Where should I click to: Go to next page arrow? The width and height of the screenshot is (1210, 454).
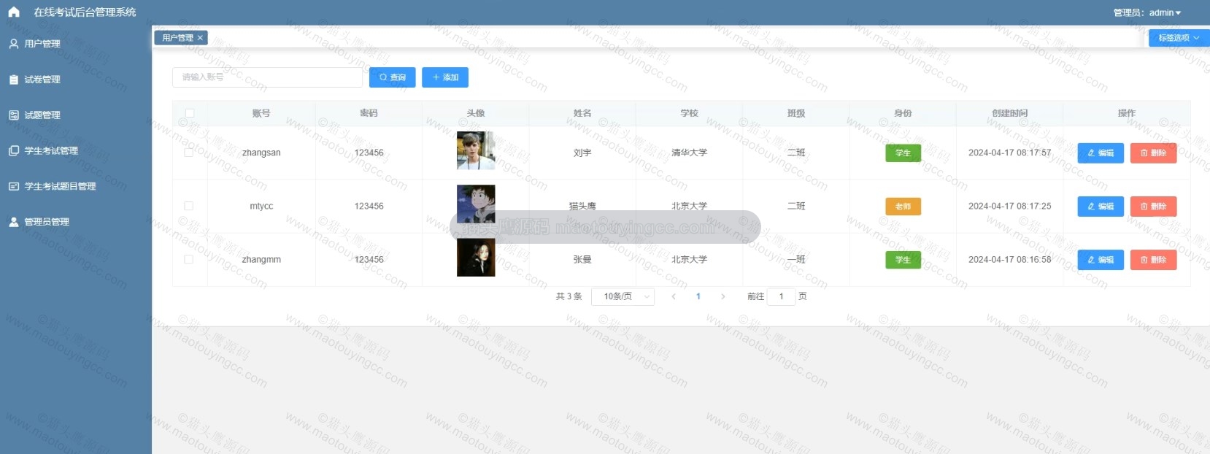point(722,296)
